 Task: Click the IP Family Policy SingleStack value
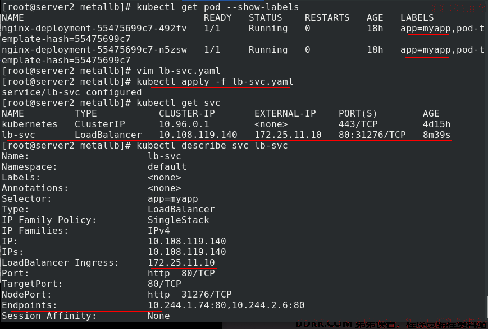pos(179,220)
